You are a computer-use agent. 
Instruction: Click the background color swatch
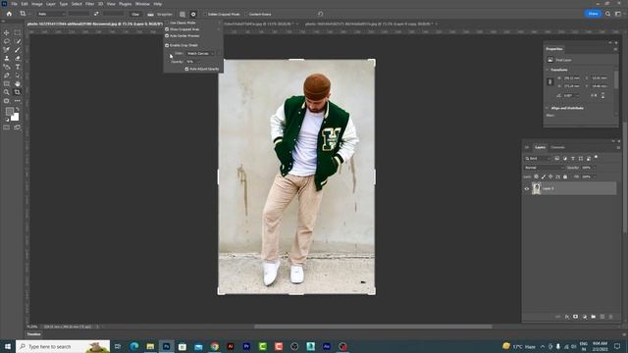pyautogui.click(x=16, y=118)
